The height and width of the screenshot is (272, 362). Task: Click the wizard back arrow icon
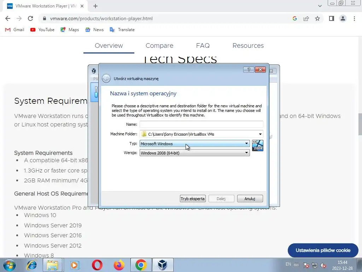point(106,78)
